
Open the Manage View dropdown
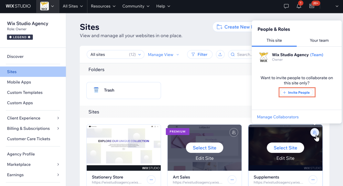point(163,55)
